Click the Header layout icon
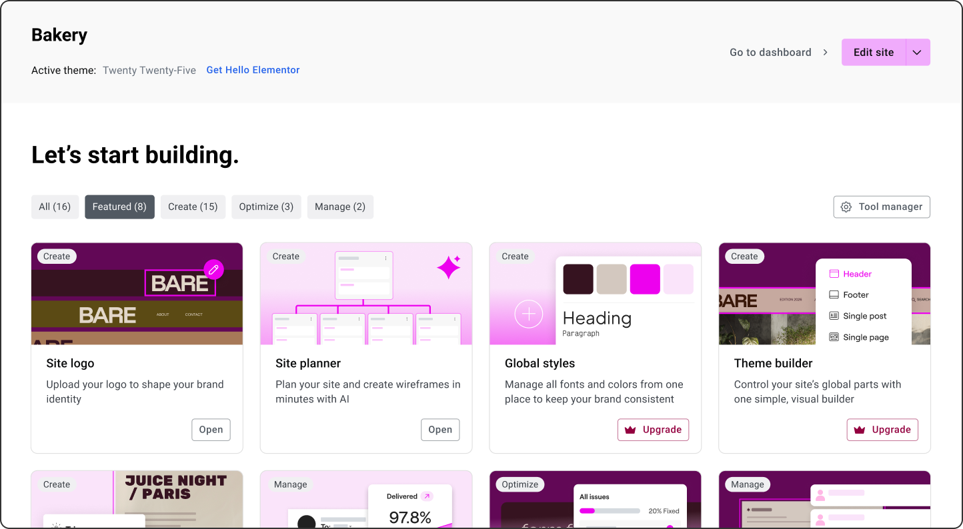This screenshot has width=963, height=529. point(834,274)
